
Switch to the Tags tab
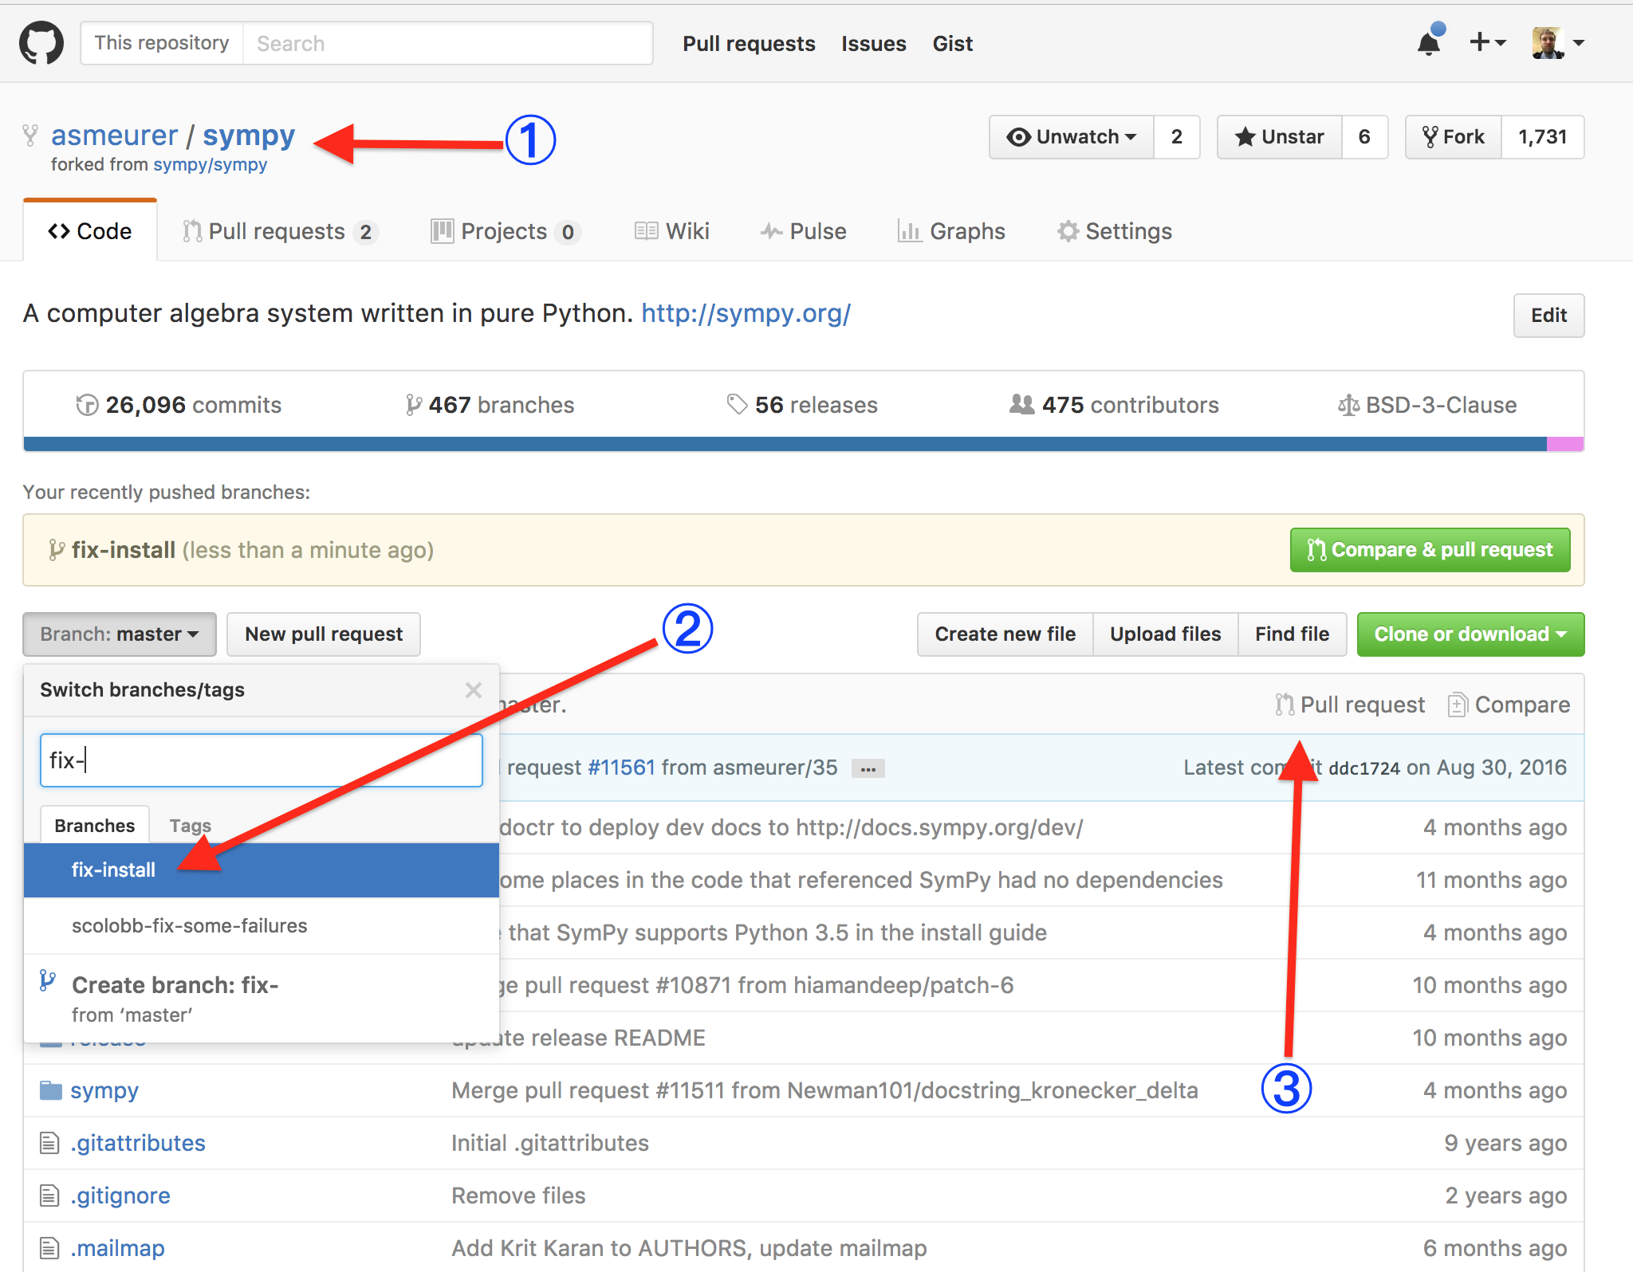(190, 826)
